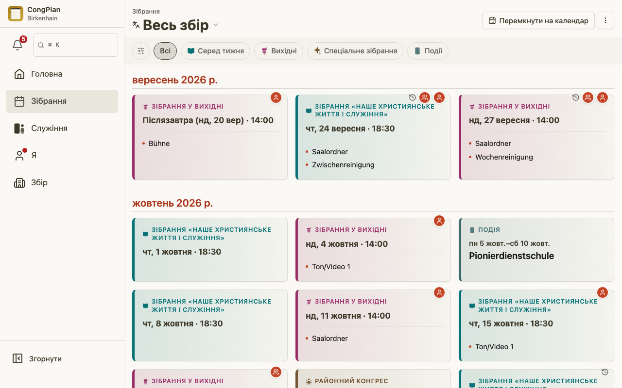Open Служіння in sidebar
This screenshot has width=622, height=388.
click(62, 129)
